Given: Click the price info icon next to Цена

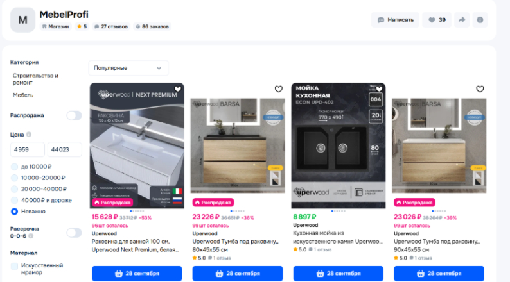Looking at the screenshot, I should pyautogui.click(x=29, y=135).
